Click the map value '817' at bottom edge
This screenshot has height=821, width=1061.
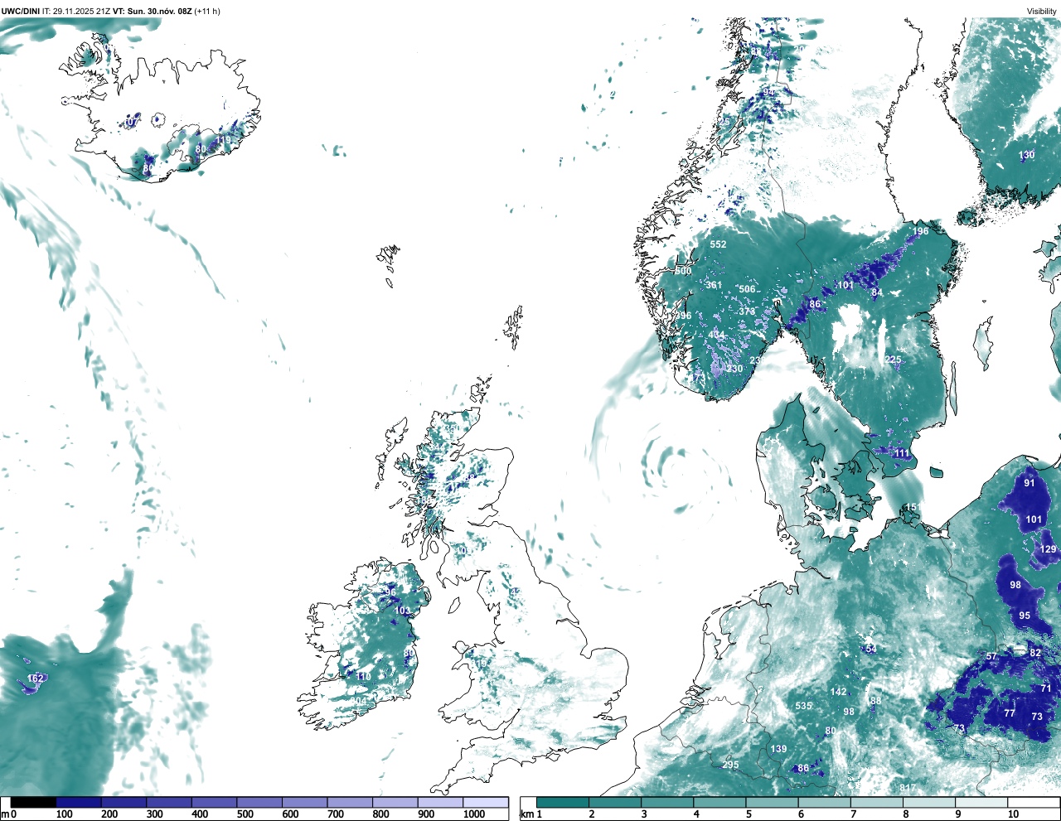tap(908, 789)
